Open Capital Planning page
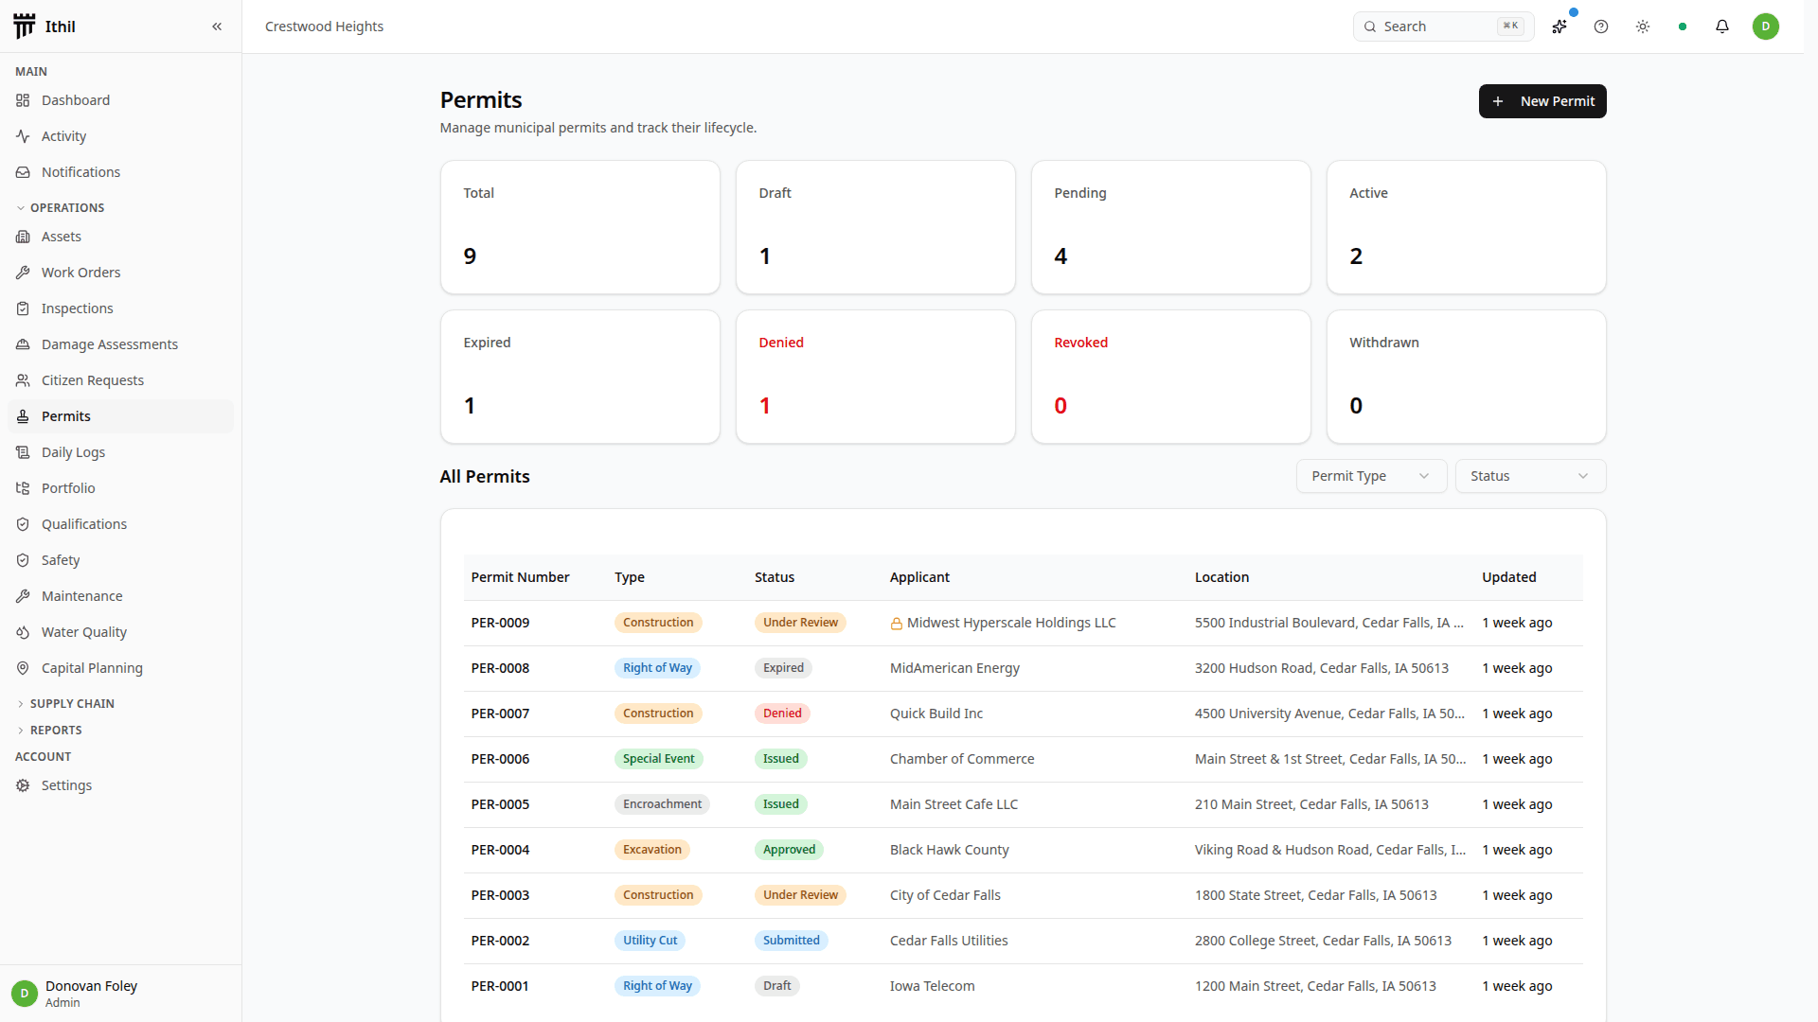Screen dimensions: 1818x1022 [x=120, y=668]
